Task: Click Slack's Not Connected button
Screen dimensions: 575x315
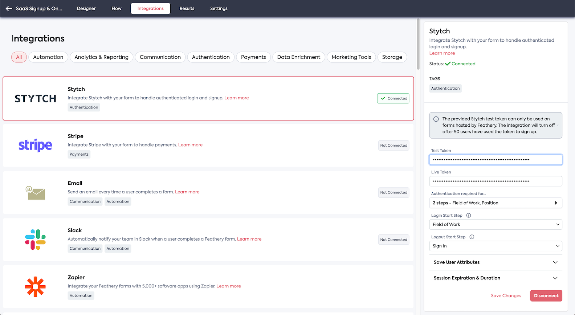Action: pyautogui.click(x=394, y=240)
